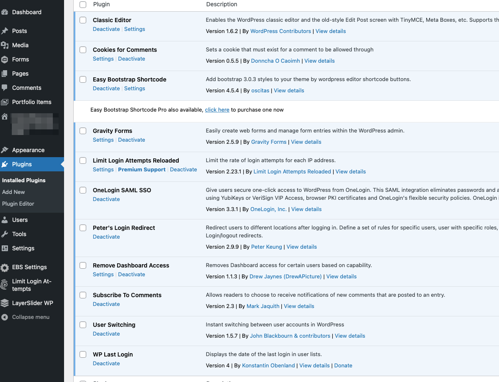Open Peter Keung author link
499x382 pixels.
click(266, 247)
